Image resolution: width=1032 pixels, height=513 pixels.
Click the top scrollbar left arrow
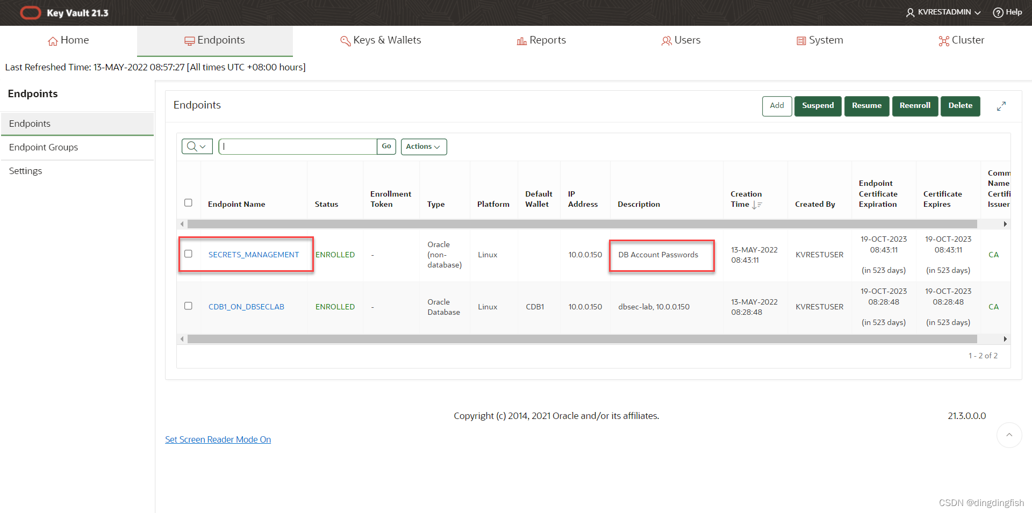point(182,224)
